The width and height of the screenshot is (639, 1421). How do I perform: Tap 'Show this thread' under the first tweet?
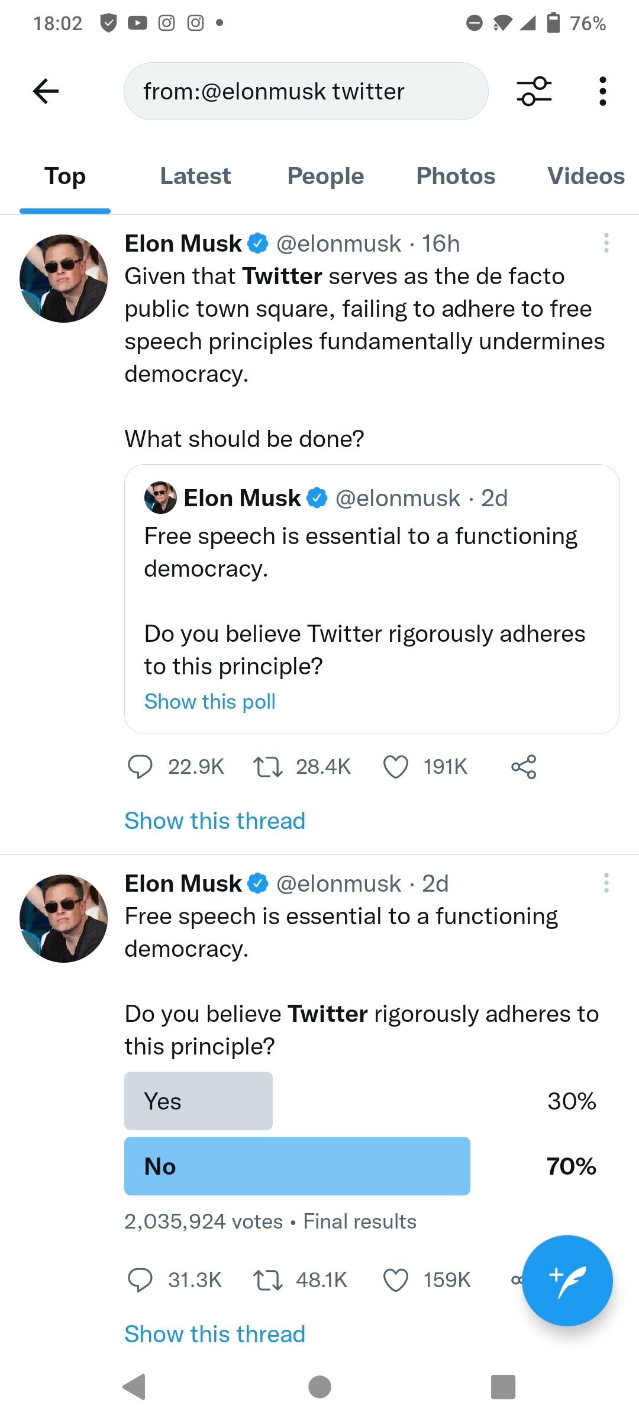tap(215, 821)
